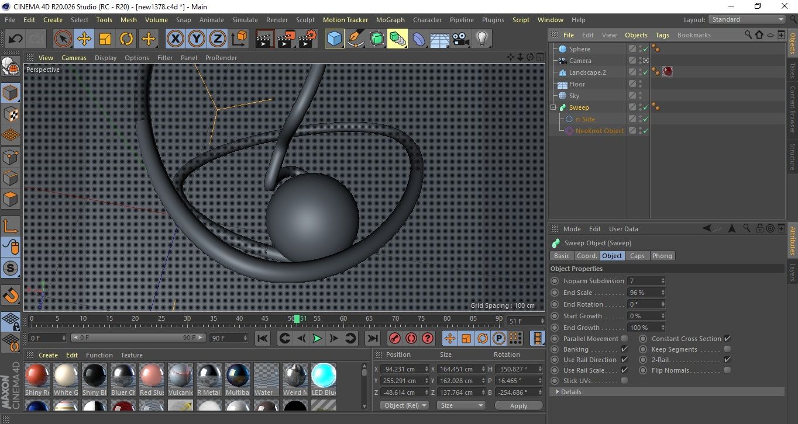Open the Size mode dropdown

462,405
